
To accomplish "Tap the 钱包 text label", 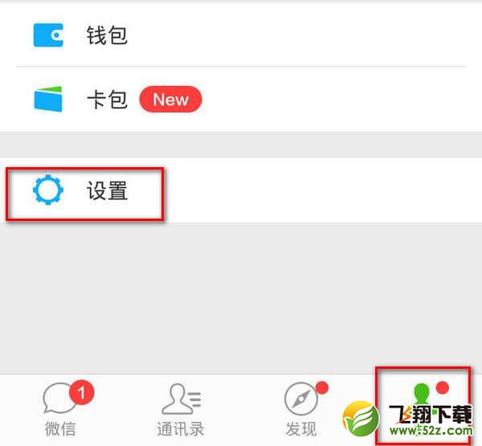I will (x=107, y=35).
